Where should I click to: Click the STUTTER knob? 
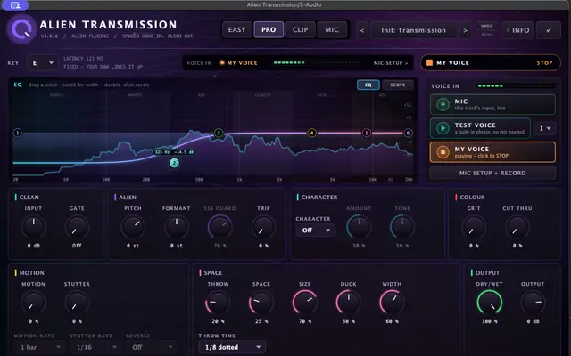tap(77, 303)
